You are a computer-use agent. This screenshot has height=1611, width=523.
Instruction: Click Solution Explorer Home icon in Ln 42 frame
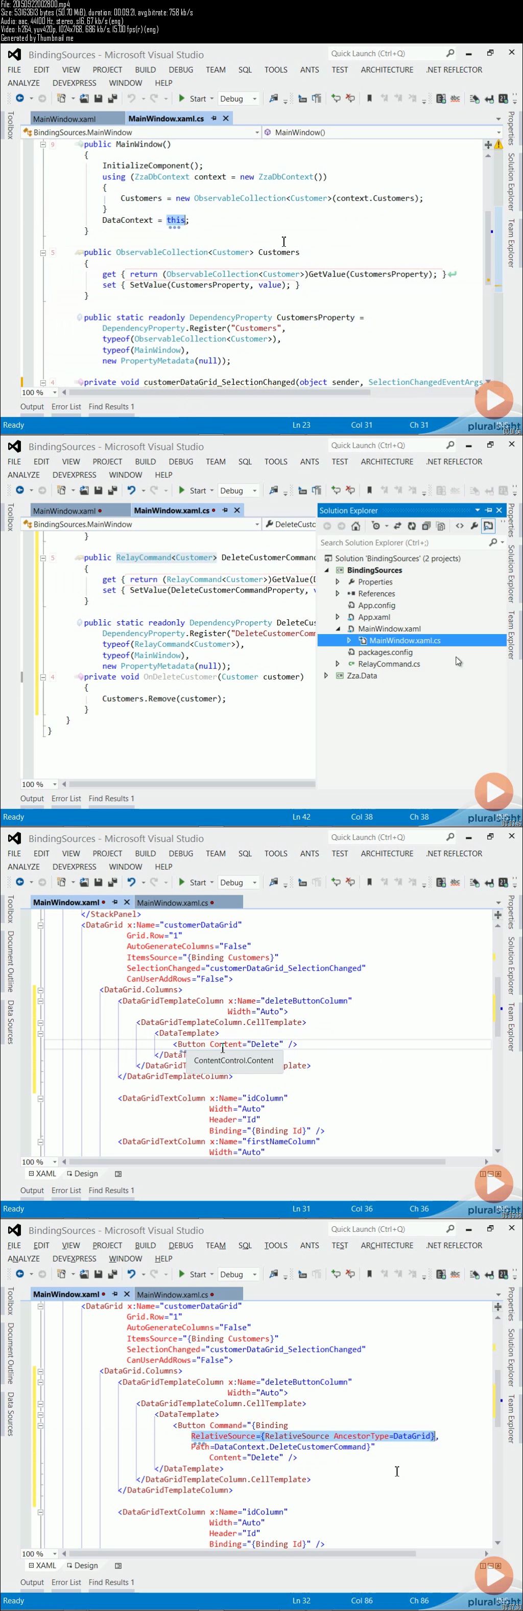(355, 526)
